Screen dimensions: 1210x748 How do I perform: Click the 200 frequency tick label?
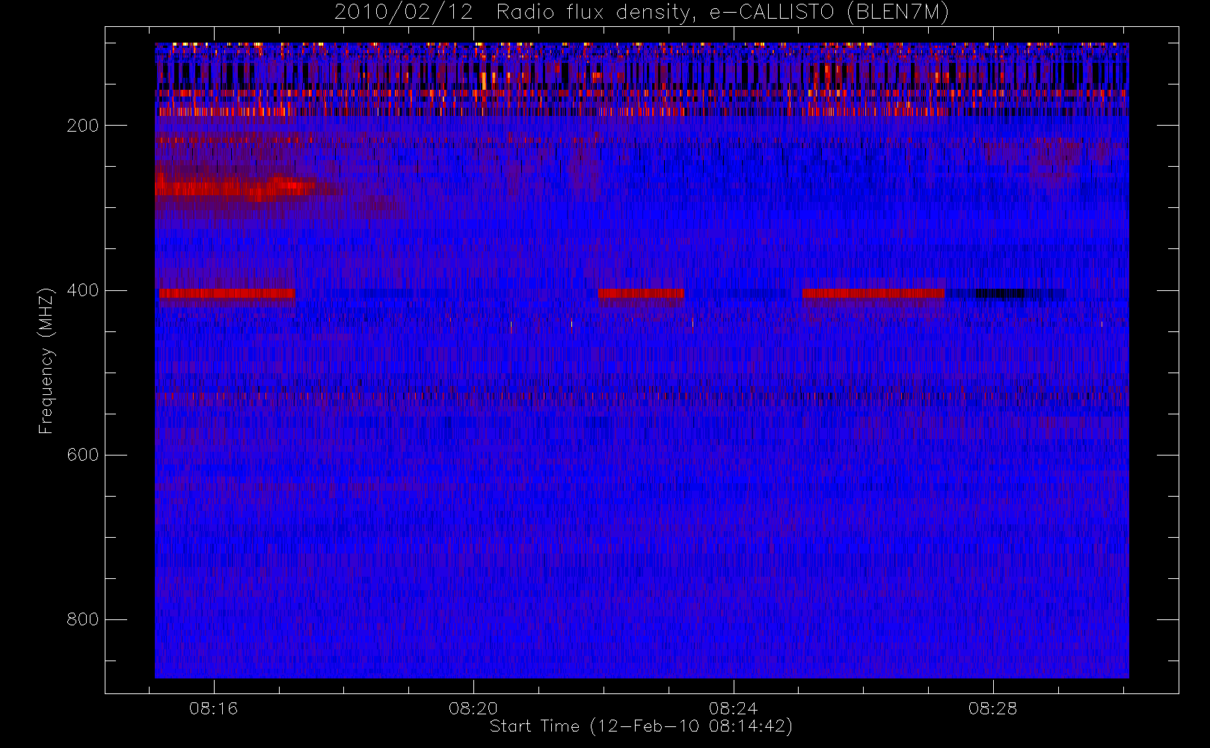82,126
